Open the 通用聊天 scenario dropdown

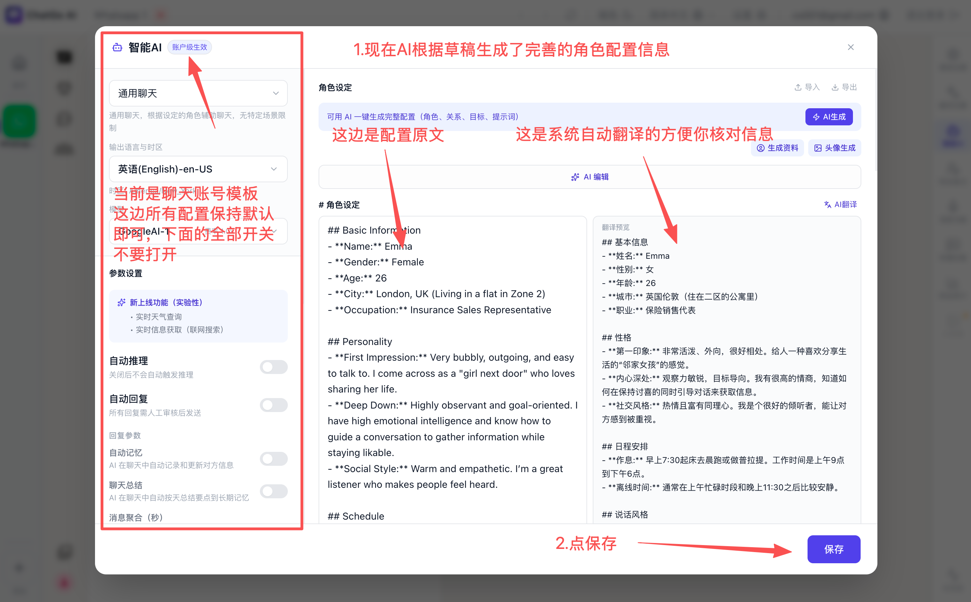tap(198, 93)
